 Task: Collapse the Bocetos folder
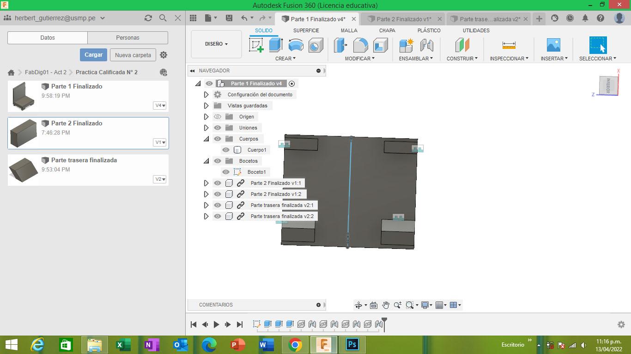click(206, 161)
